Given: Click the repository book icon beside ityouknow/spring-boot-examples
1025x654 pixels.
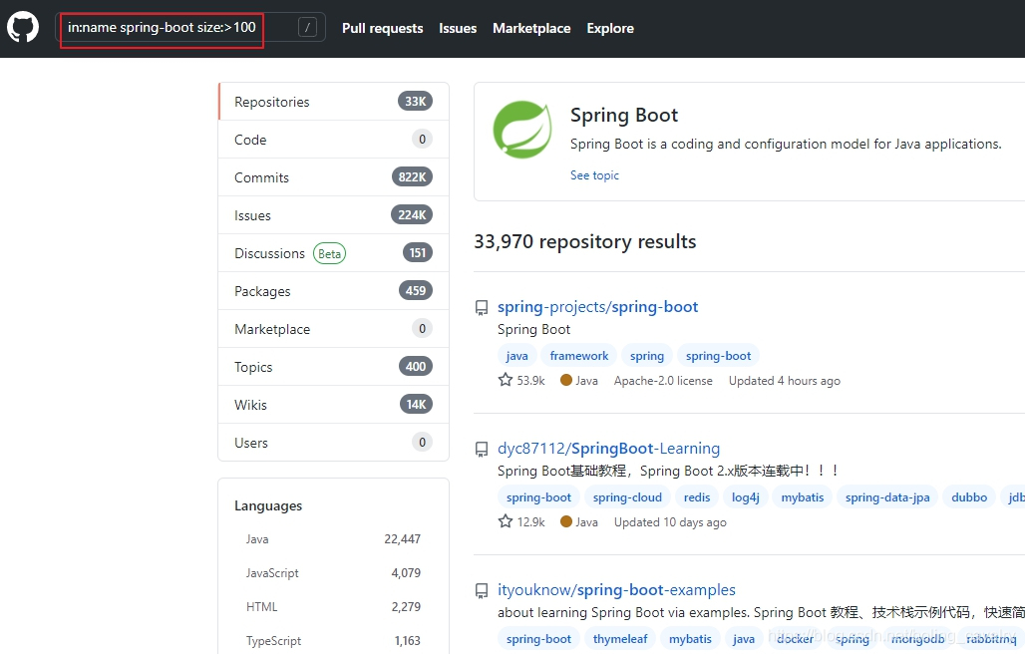Looking at the screenshot, I should click(x=482, y=590).
